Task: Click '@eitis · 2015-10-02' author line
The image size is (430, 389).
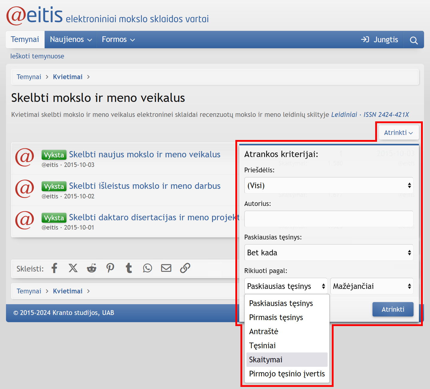Action: click(x=68, y=196)
